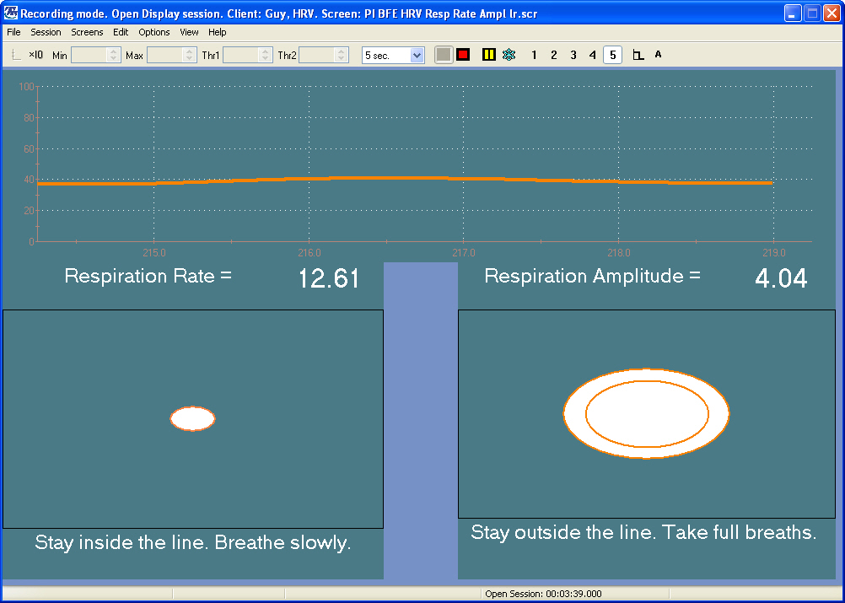
Task: Open the Options menu
Action: click(154, 32)
